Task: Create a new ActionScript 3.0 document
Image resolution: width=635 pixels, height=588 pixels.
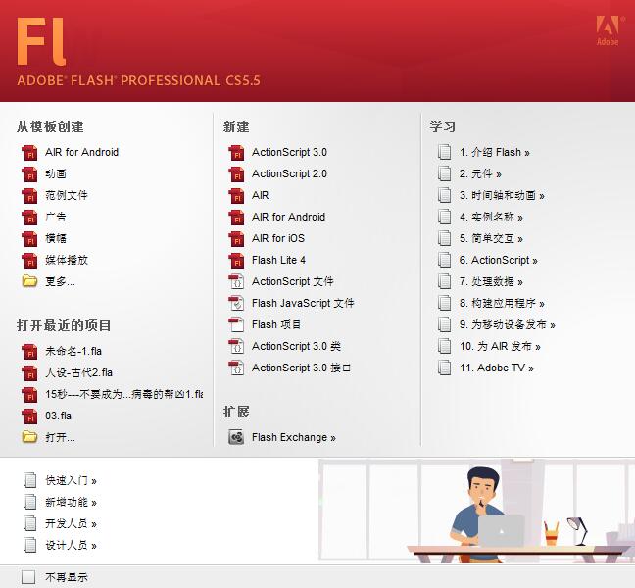Action: 289,152
